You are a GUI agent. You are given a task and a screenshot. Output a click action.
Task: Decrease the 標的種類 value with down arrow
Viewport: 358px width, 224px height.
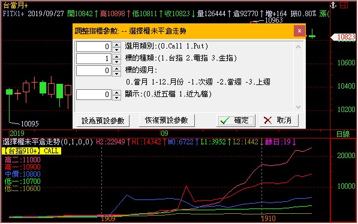(117, 62)
